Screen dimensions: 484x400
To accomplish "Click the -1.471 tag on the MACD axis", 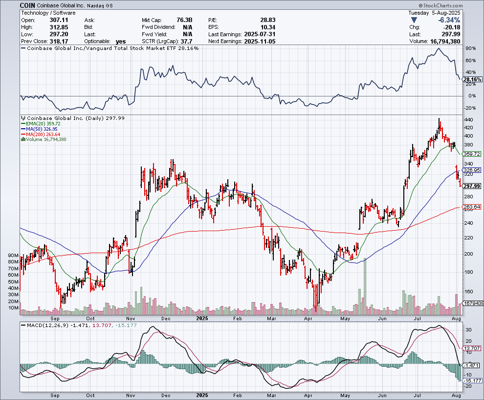I will 471,365.
